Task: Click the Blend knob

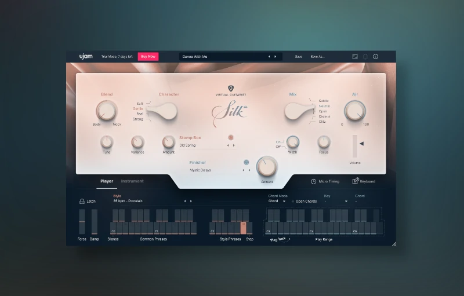Action: (x=107, y=110)
